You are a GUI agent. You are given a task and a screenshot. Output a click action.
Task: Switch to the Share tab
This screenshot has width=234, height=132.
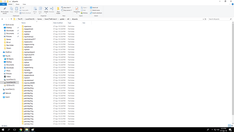[x=17, y=4]
